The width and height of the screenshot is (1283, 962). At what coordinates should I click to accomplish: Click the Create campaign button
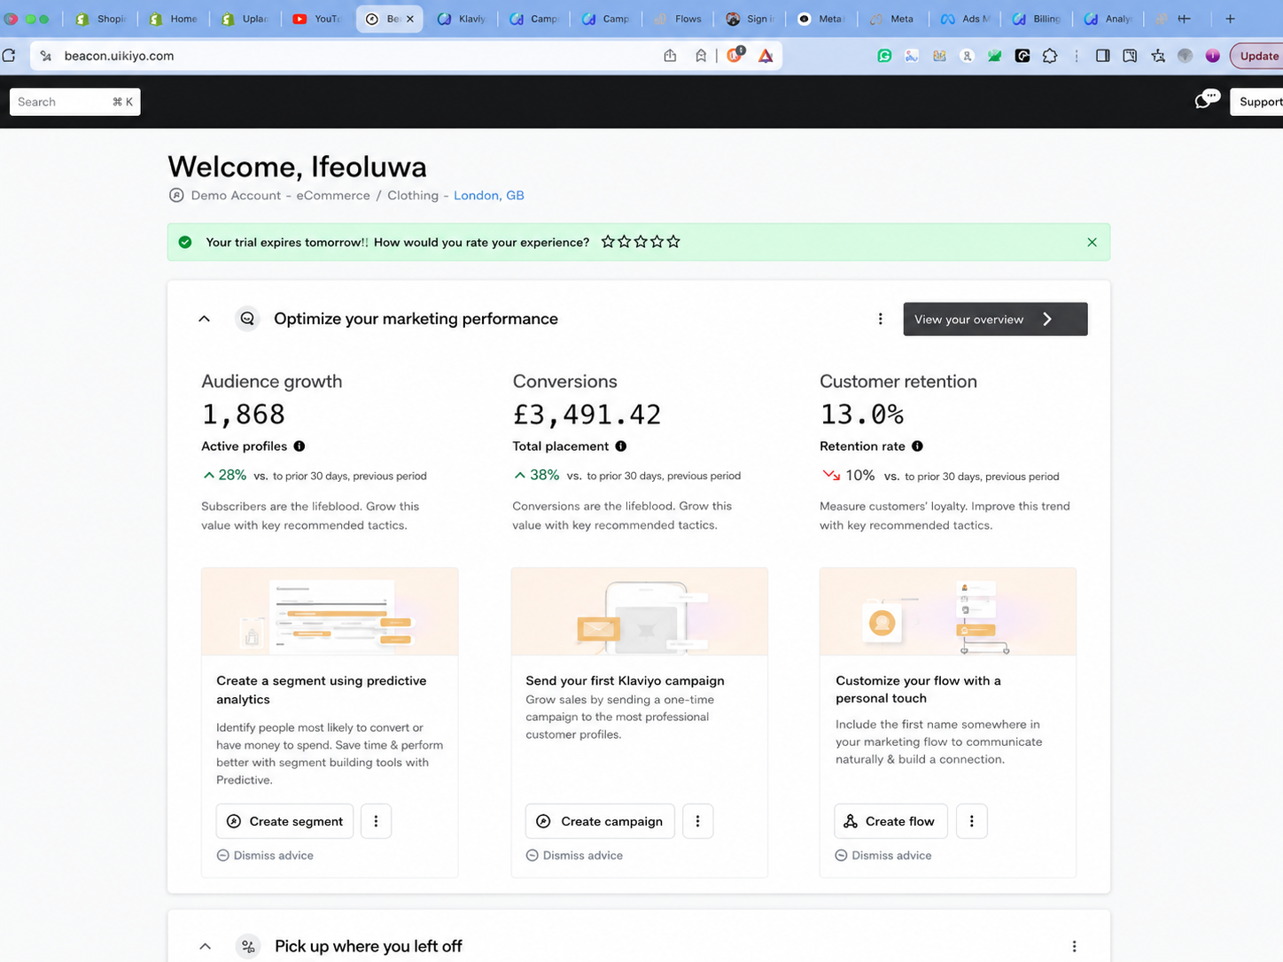pos(600,821)
